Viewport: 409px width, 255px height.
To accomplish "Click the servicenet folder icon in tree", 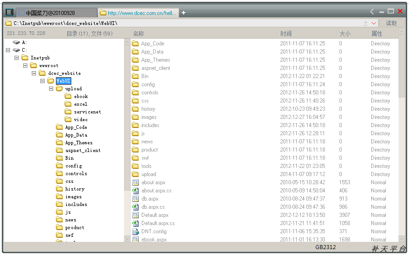I will point(68,112).
